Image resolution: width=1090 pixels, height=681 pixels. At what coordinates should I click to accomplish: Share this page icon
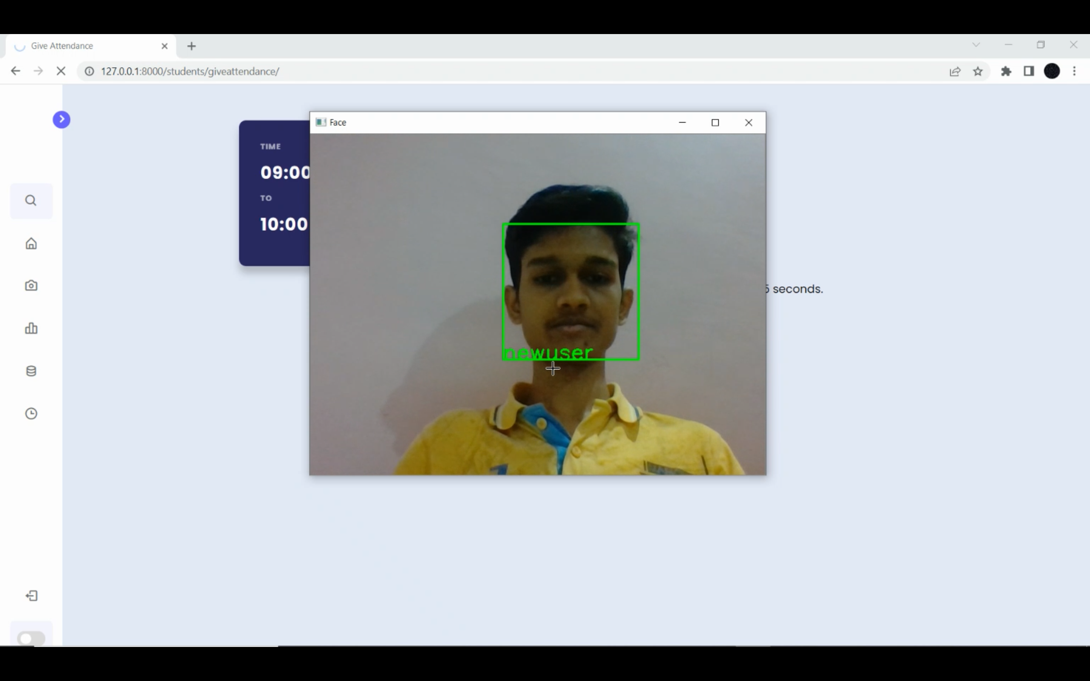955,71
